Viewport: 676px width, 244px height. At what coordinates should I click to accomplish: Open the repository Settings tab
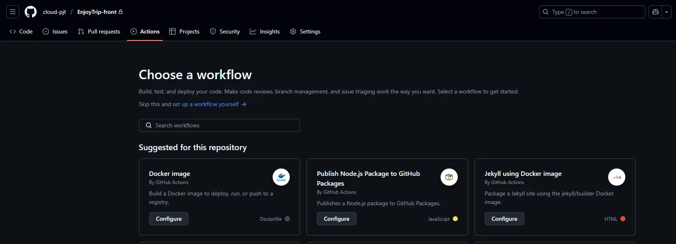tap(305, 31)
